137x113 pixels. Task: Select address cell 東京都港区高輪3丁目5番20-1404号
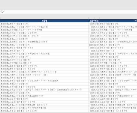pyautogui.click(x=44, y=66)
